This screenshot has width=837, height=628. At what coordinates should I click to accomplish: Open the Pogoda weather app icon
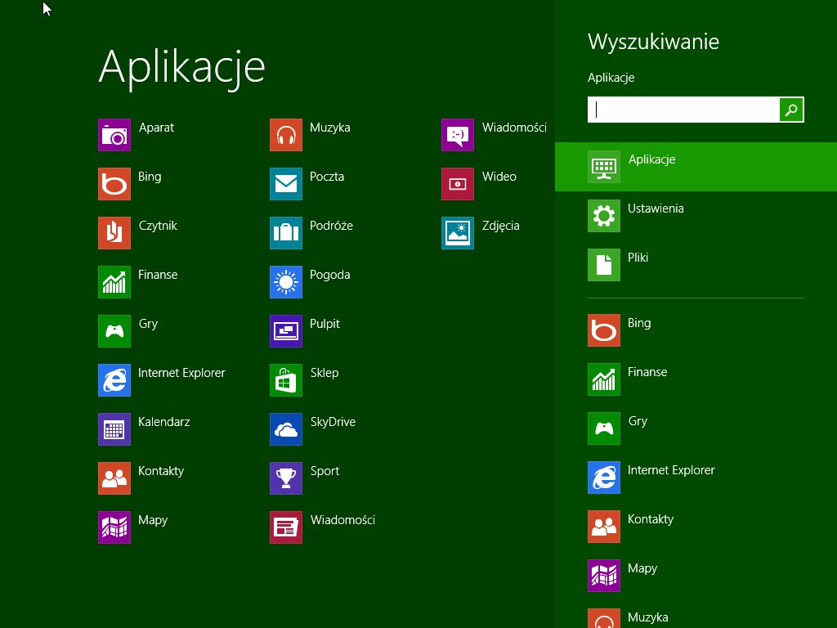[286, 282]
